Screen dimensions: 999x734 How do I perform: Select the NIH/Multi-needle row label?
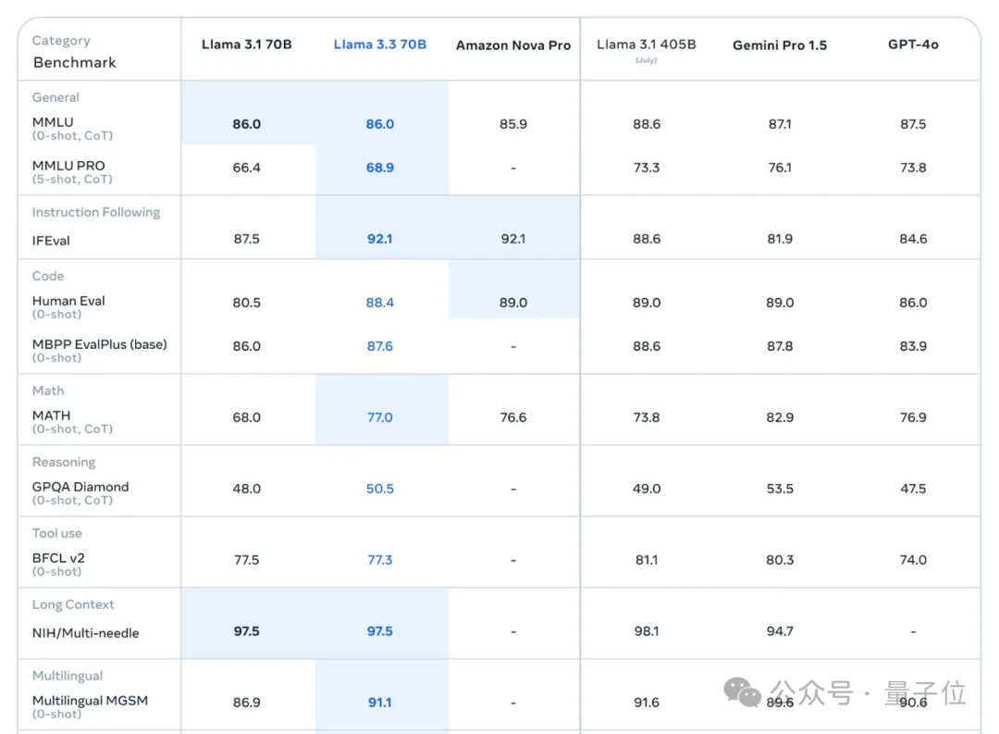tap(84, 633)
